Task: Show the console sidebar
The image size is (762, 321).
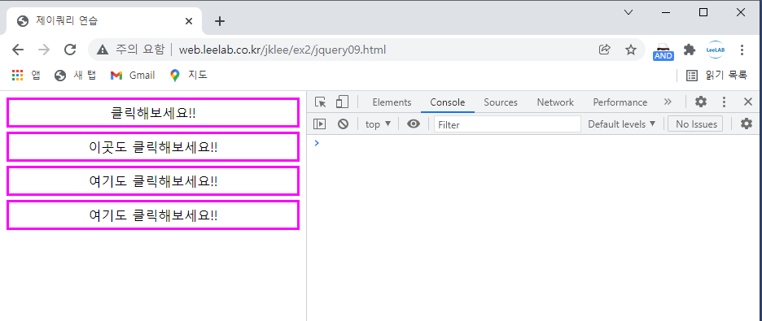Action: point(319,124)
